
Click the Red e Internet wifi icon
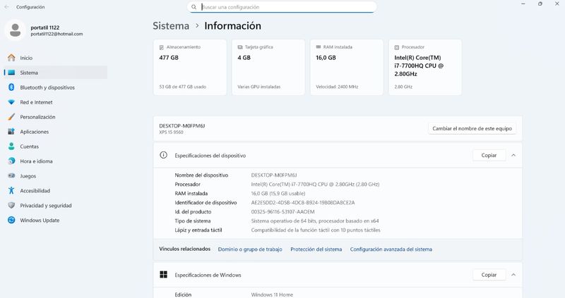pyautogui.click(x=11, y=102)
